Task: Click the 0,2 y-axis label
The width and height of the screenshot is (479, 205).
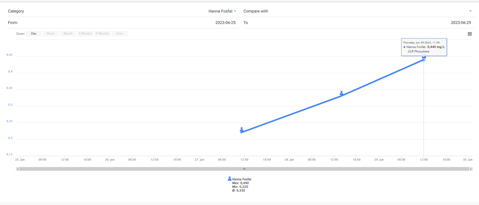Action: point(10,138)
